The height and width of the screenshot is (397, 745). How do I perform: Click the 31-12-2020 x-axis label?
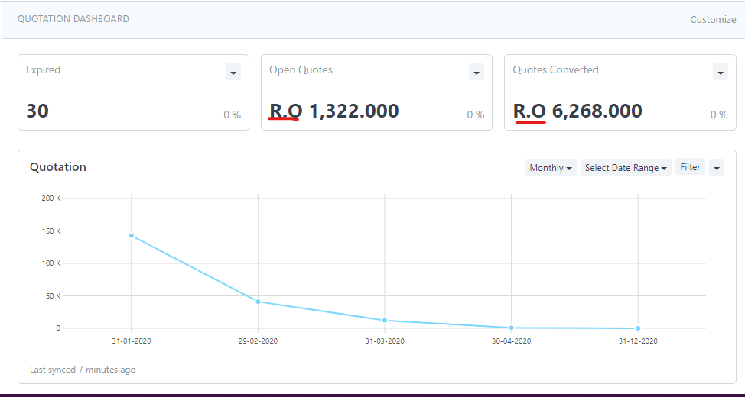tap(638, 341)
